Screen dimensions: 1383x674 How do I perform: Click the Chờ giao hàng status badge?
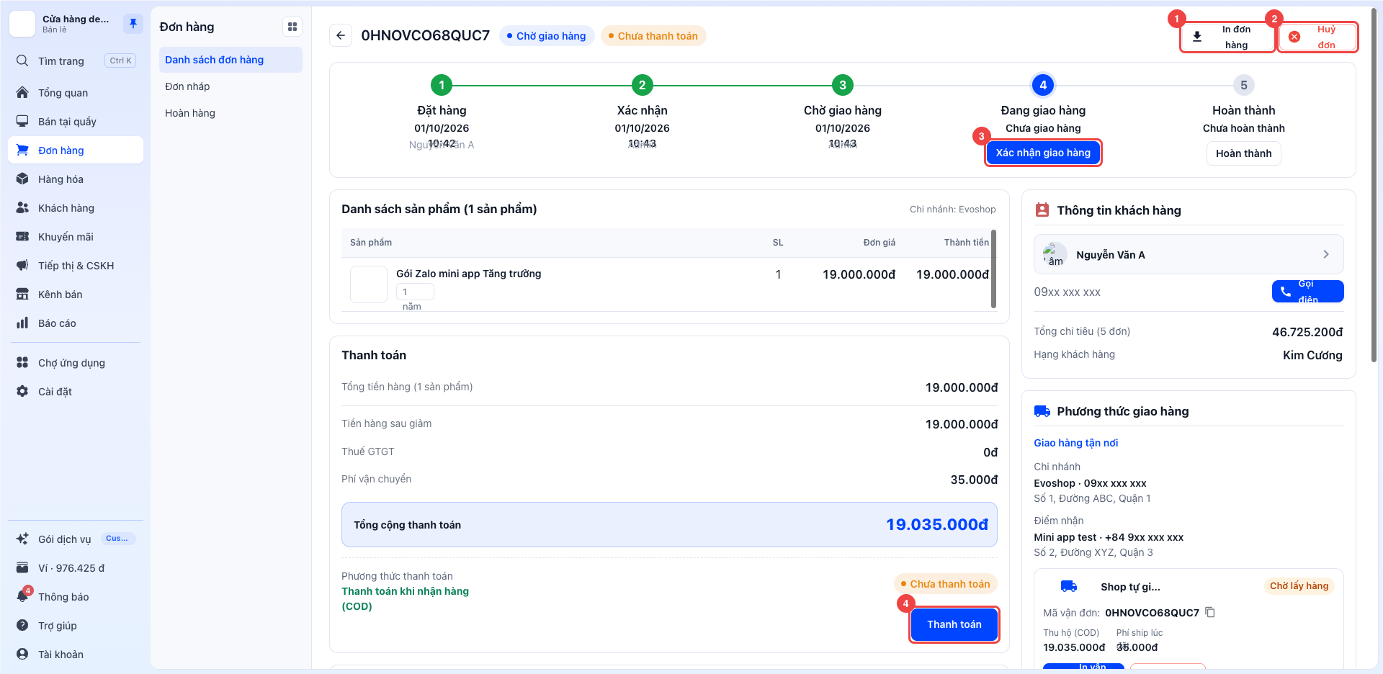coord(547,36)
